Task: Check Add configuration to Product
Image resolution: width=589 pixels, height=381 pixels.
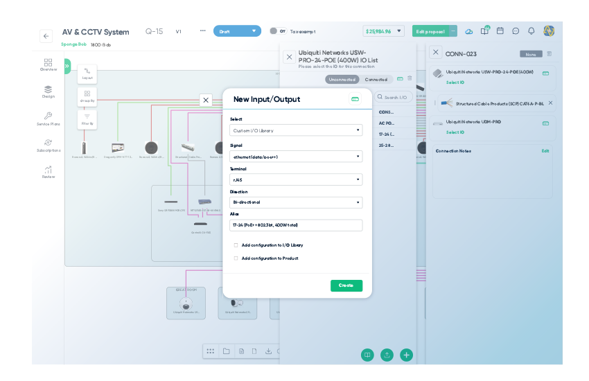Action: tap(236, 258)
